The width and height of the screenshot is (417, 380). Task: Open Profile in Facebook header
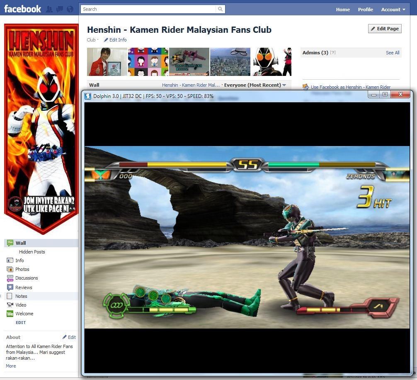tap(366, 10)
